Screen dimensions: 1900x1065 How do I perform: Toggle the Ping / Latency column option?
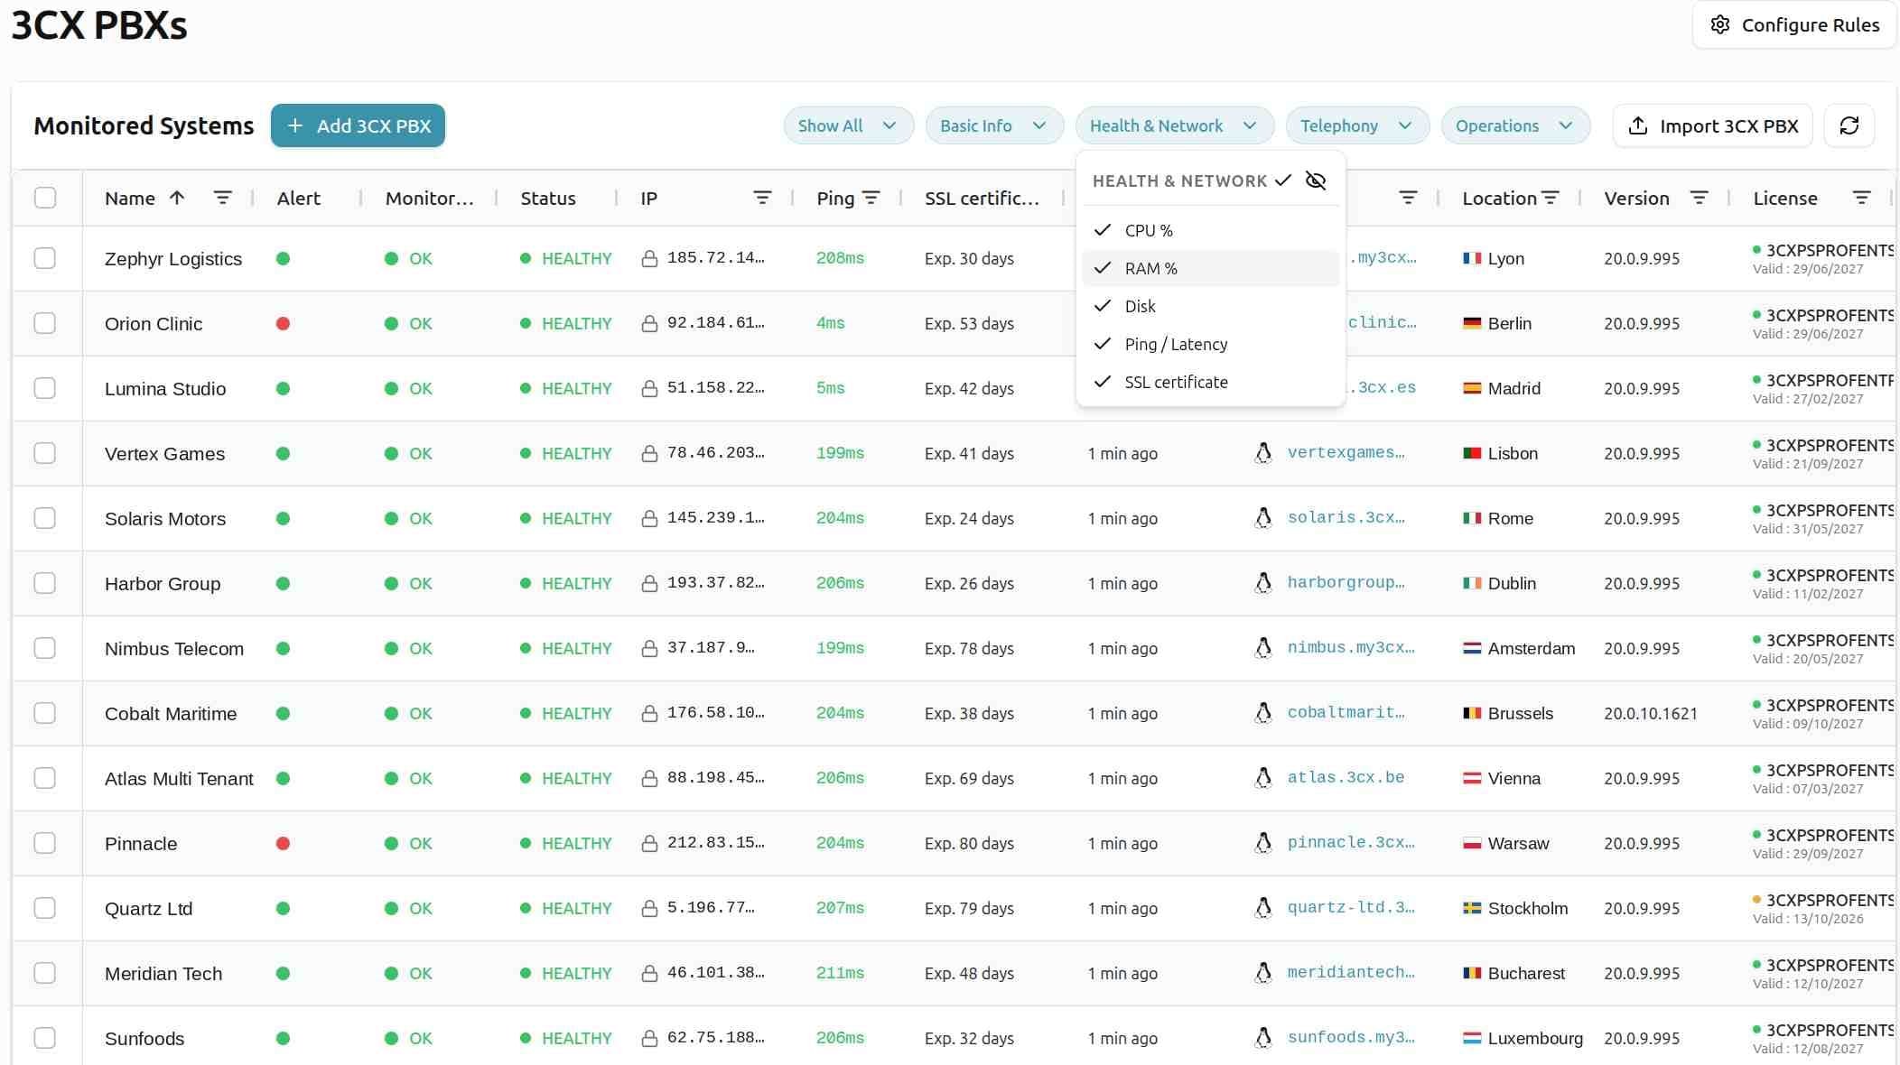point(1210,344)
